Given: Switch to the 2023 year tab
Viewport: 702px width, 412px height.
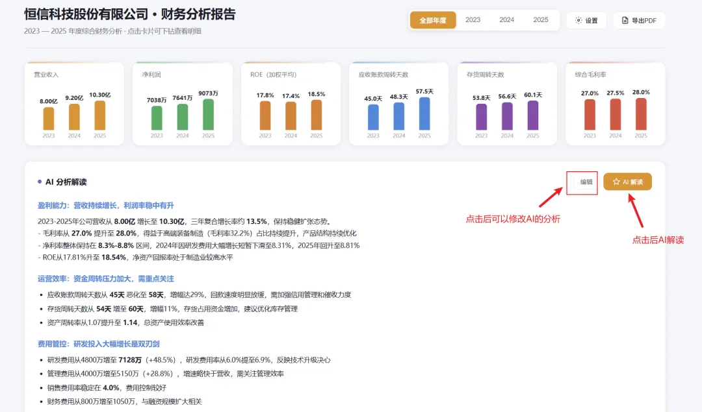Looking at the screenshot, I should point(473,20).
